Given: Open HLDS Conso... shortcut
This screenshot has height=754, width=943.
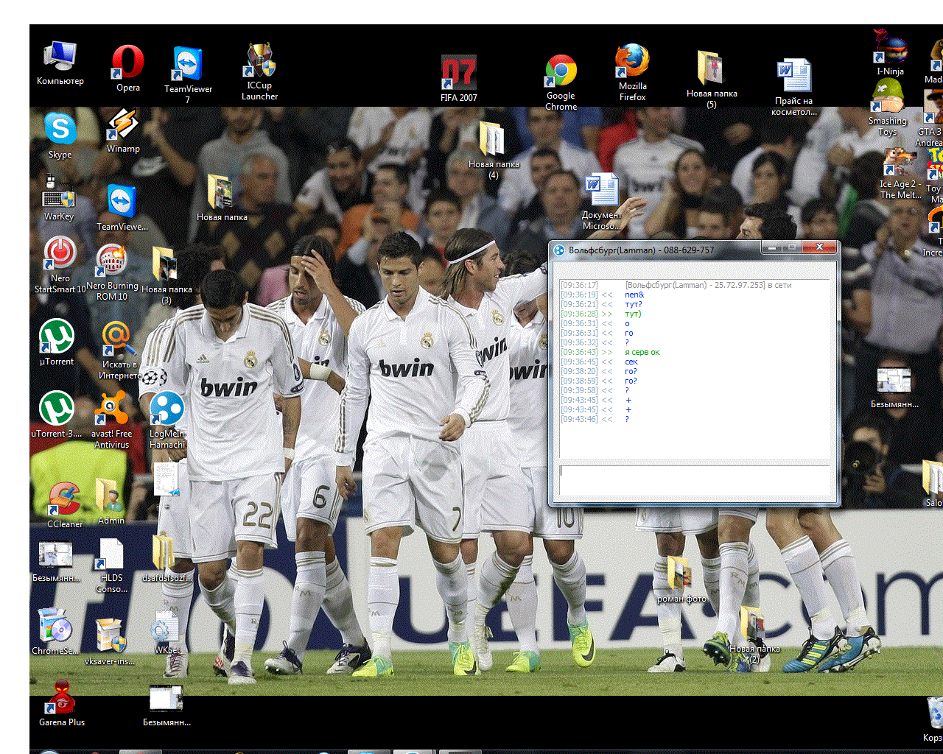Looking at the screenshot, I should pos(112,565).
